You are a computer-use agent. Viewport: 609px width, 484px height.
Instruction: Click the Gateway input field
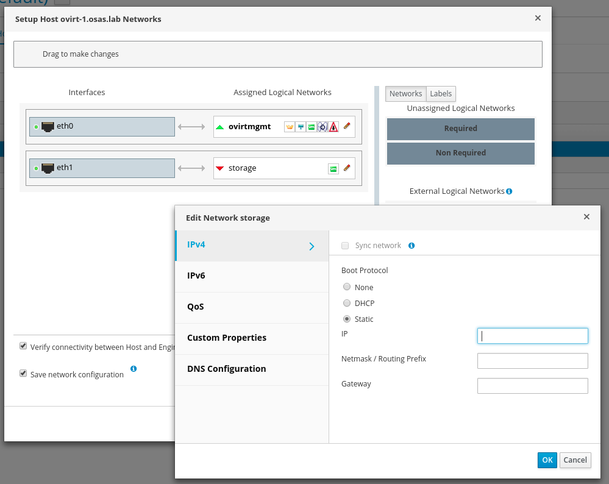532,386
